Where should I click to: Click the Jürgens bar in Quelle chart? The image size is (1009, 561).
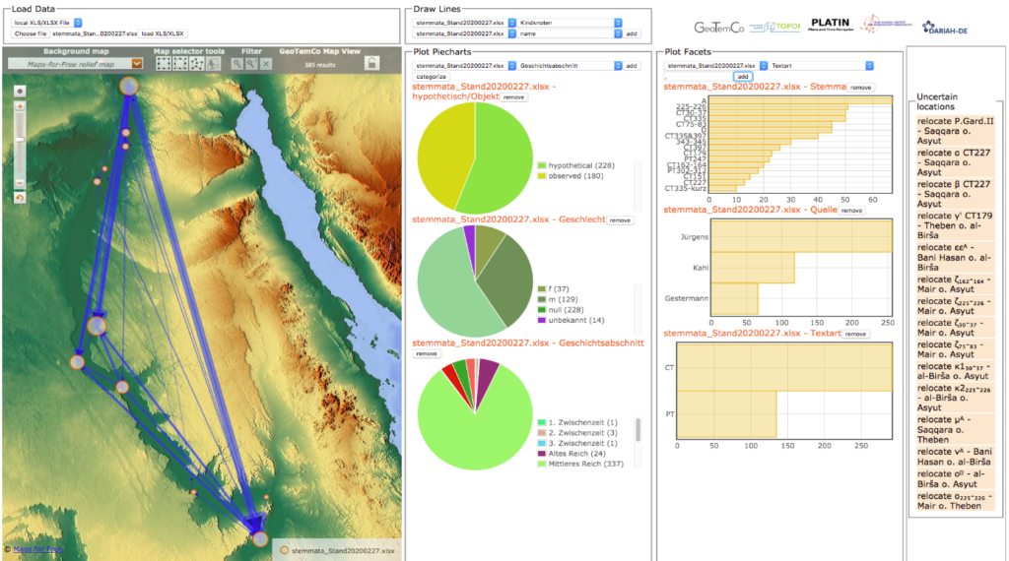pyautogui.click(x=801, y=236)
